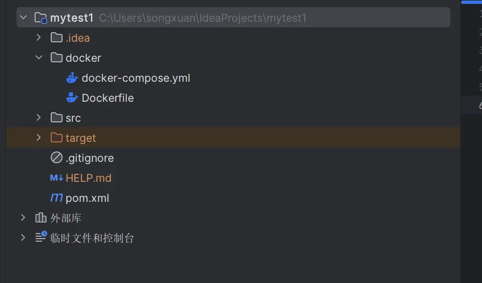Click the Docker whale icon beside Dockerfile
This screenshot has height=283, width=482.
coord(72,98)
